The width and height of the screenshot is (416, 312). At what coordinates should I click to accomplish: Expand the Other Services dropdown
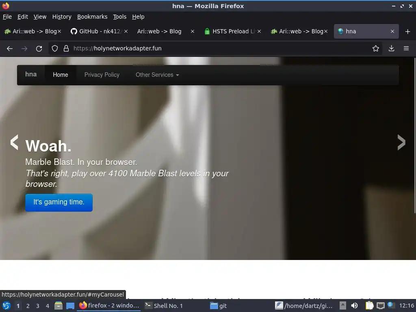tap(157, 75)
